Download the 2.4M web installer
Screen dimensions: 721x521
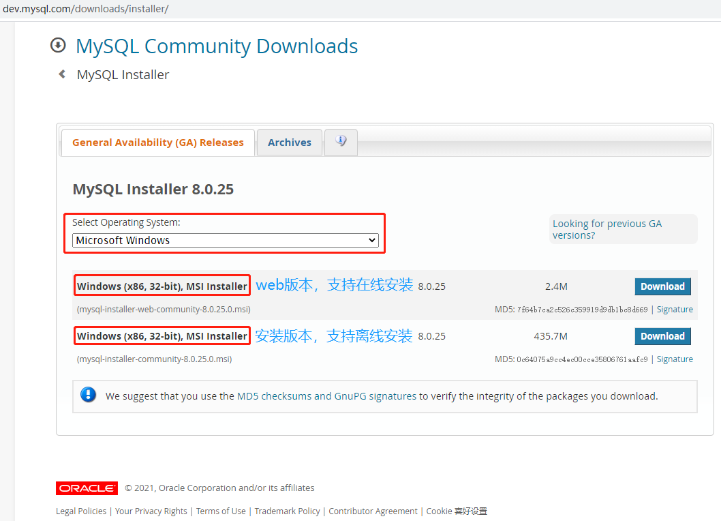coord(662,286)
